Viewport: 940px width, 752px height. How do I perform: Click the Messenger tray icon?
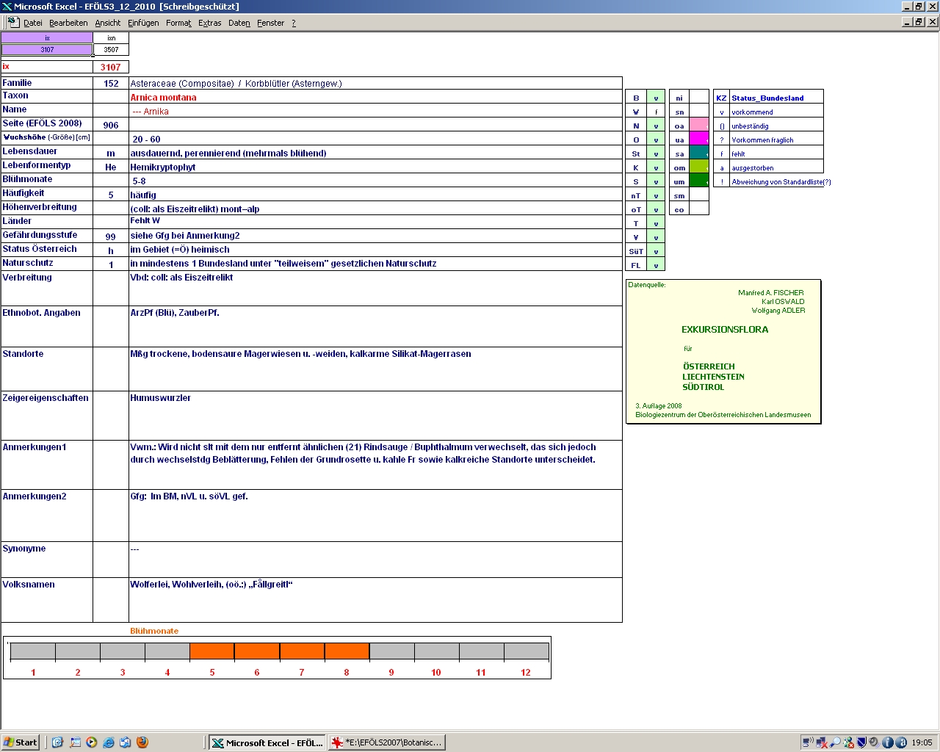pyautogui.click(x=849, y=742)
